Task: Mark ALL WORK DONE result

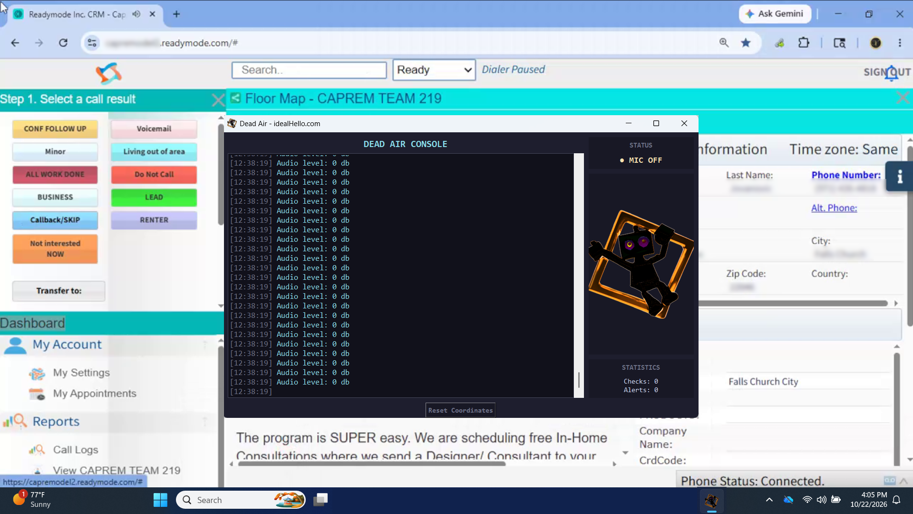Action: (x=55, y=175)
